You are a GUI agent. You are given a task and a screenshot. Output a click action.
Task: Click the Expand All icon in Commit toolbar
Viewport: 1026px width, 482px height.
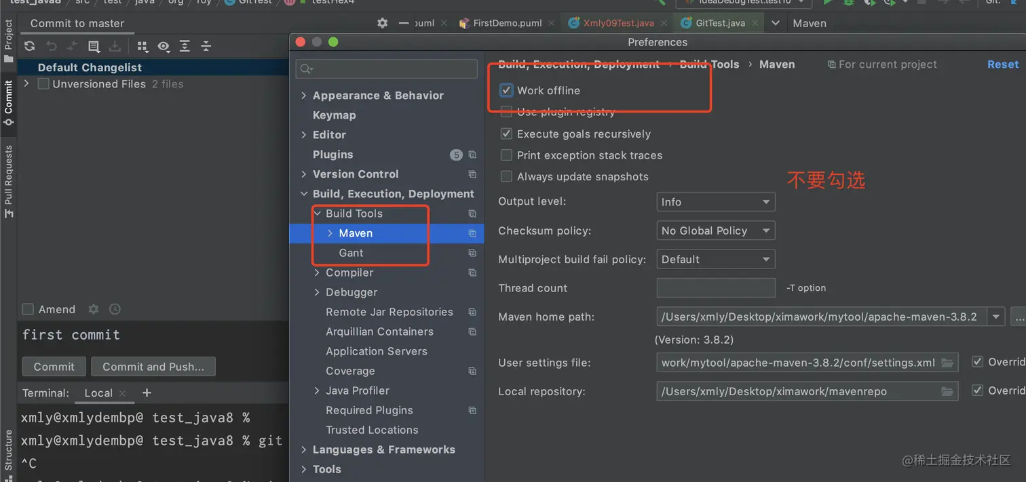click(185, 46)
